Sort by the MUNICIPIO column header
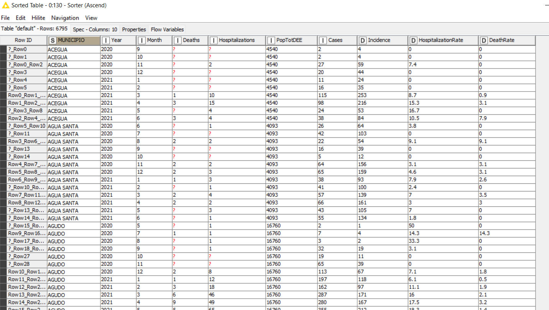Viewport: 549px width, 310px height. point(74,40)
